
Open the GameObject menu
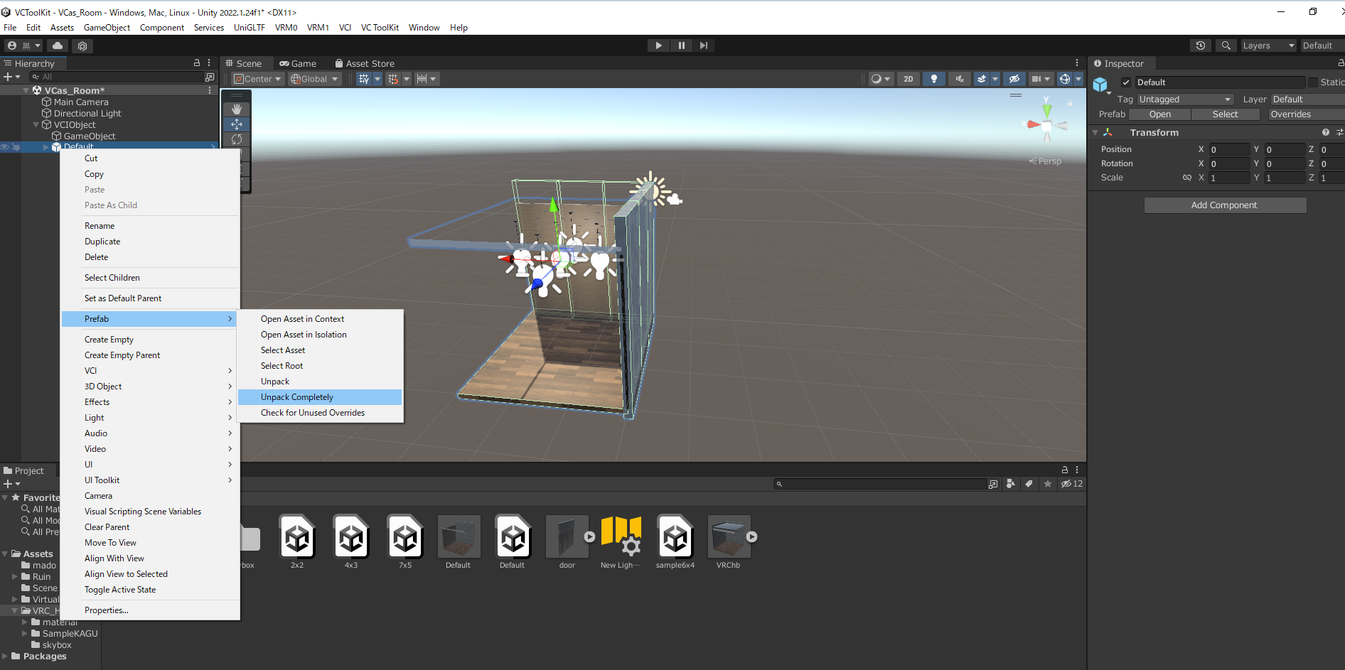pos(107,28)
